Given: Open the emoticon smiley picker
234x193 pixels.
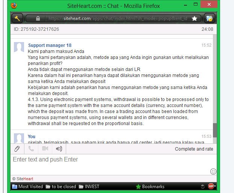Looking at the screenshot, I should [x=213, y=171].
